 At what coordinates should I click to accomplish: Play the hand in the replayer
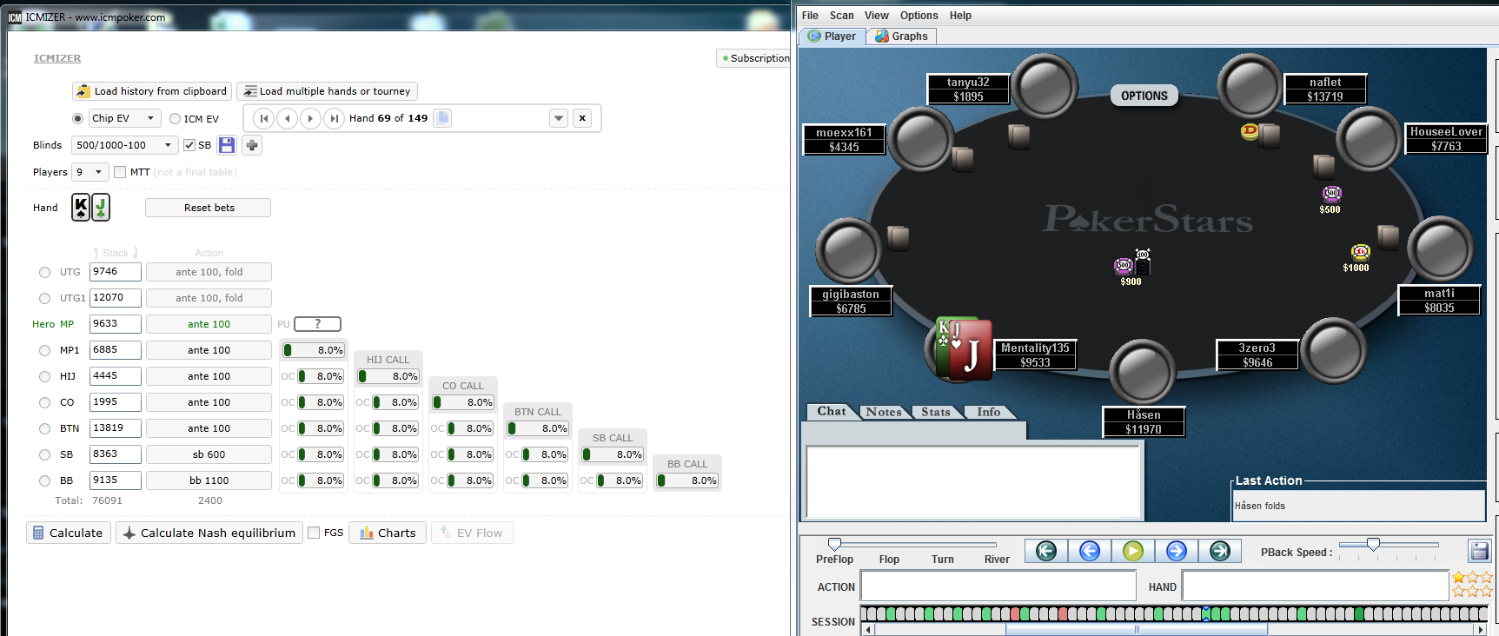[x=1133, y=551]
